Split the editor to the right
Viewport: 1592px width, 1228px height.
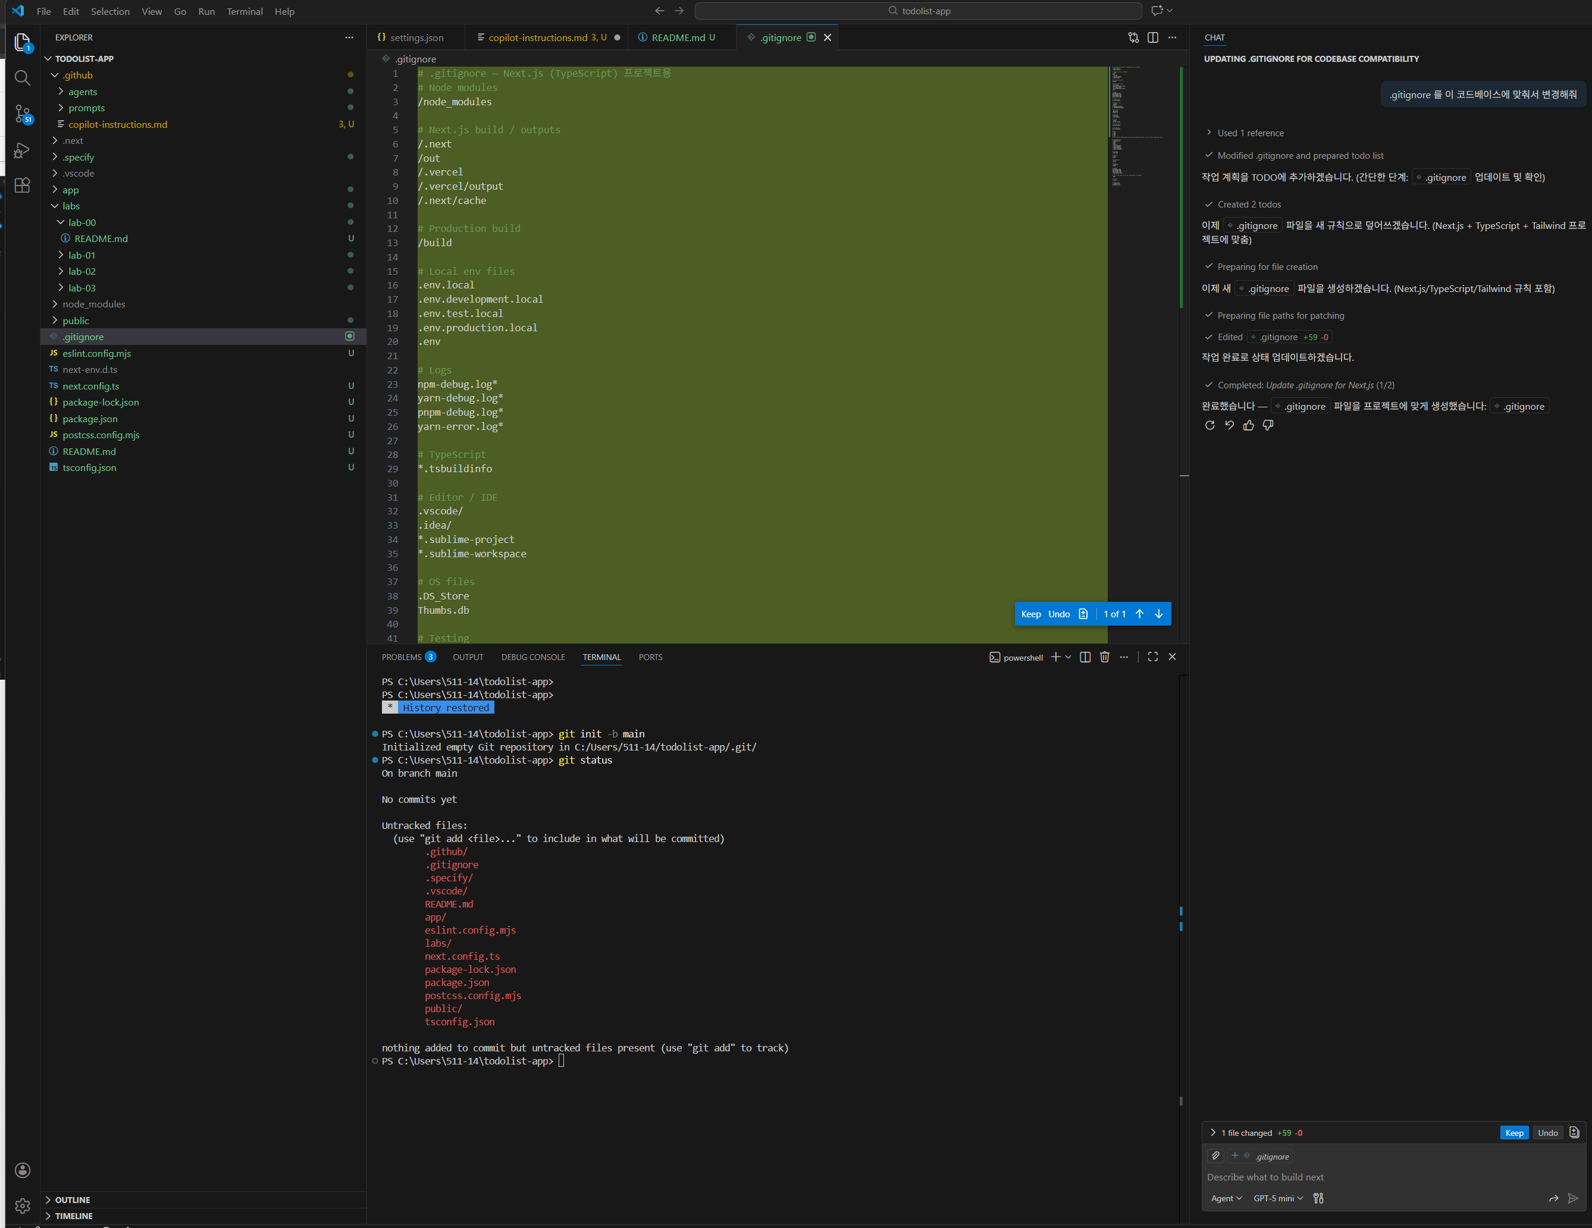[x=1152, y=38]
